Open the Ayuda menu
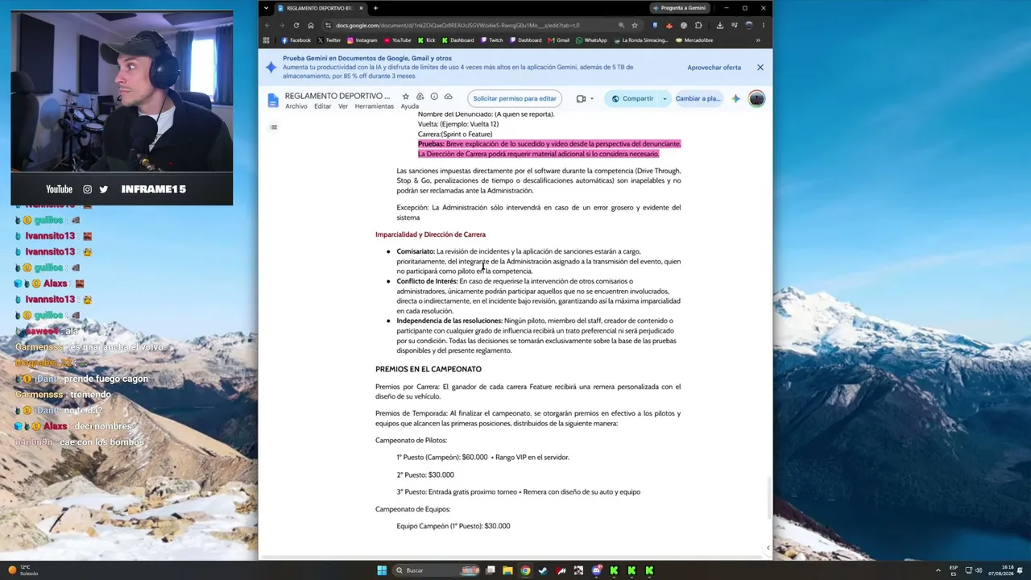Viewport: 1031px width, 580px height. (x=409, y=106)
